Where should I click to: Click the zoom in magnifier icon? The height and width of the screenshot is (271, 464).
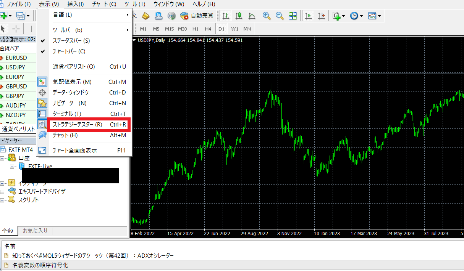pyautogui.click(x=267, y=16)
